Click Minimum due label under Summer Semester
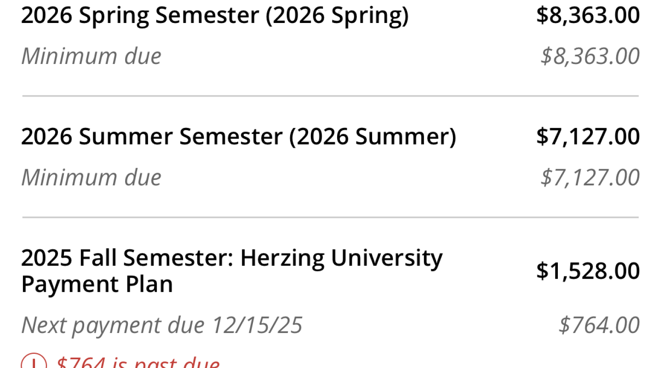Viewport: 654px width, 368px height. pos(91,178)
